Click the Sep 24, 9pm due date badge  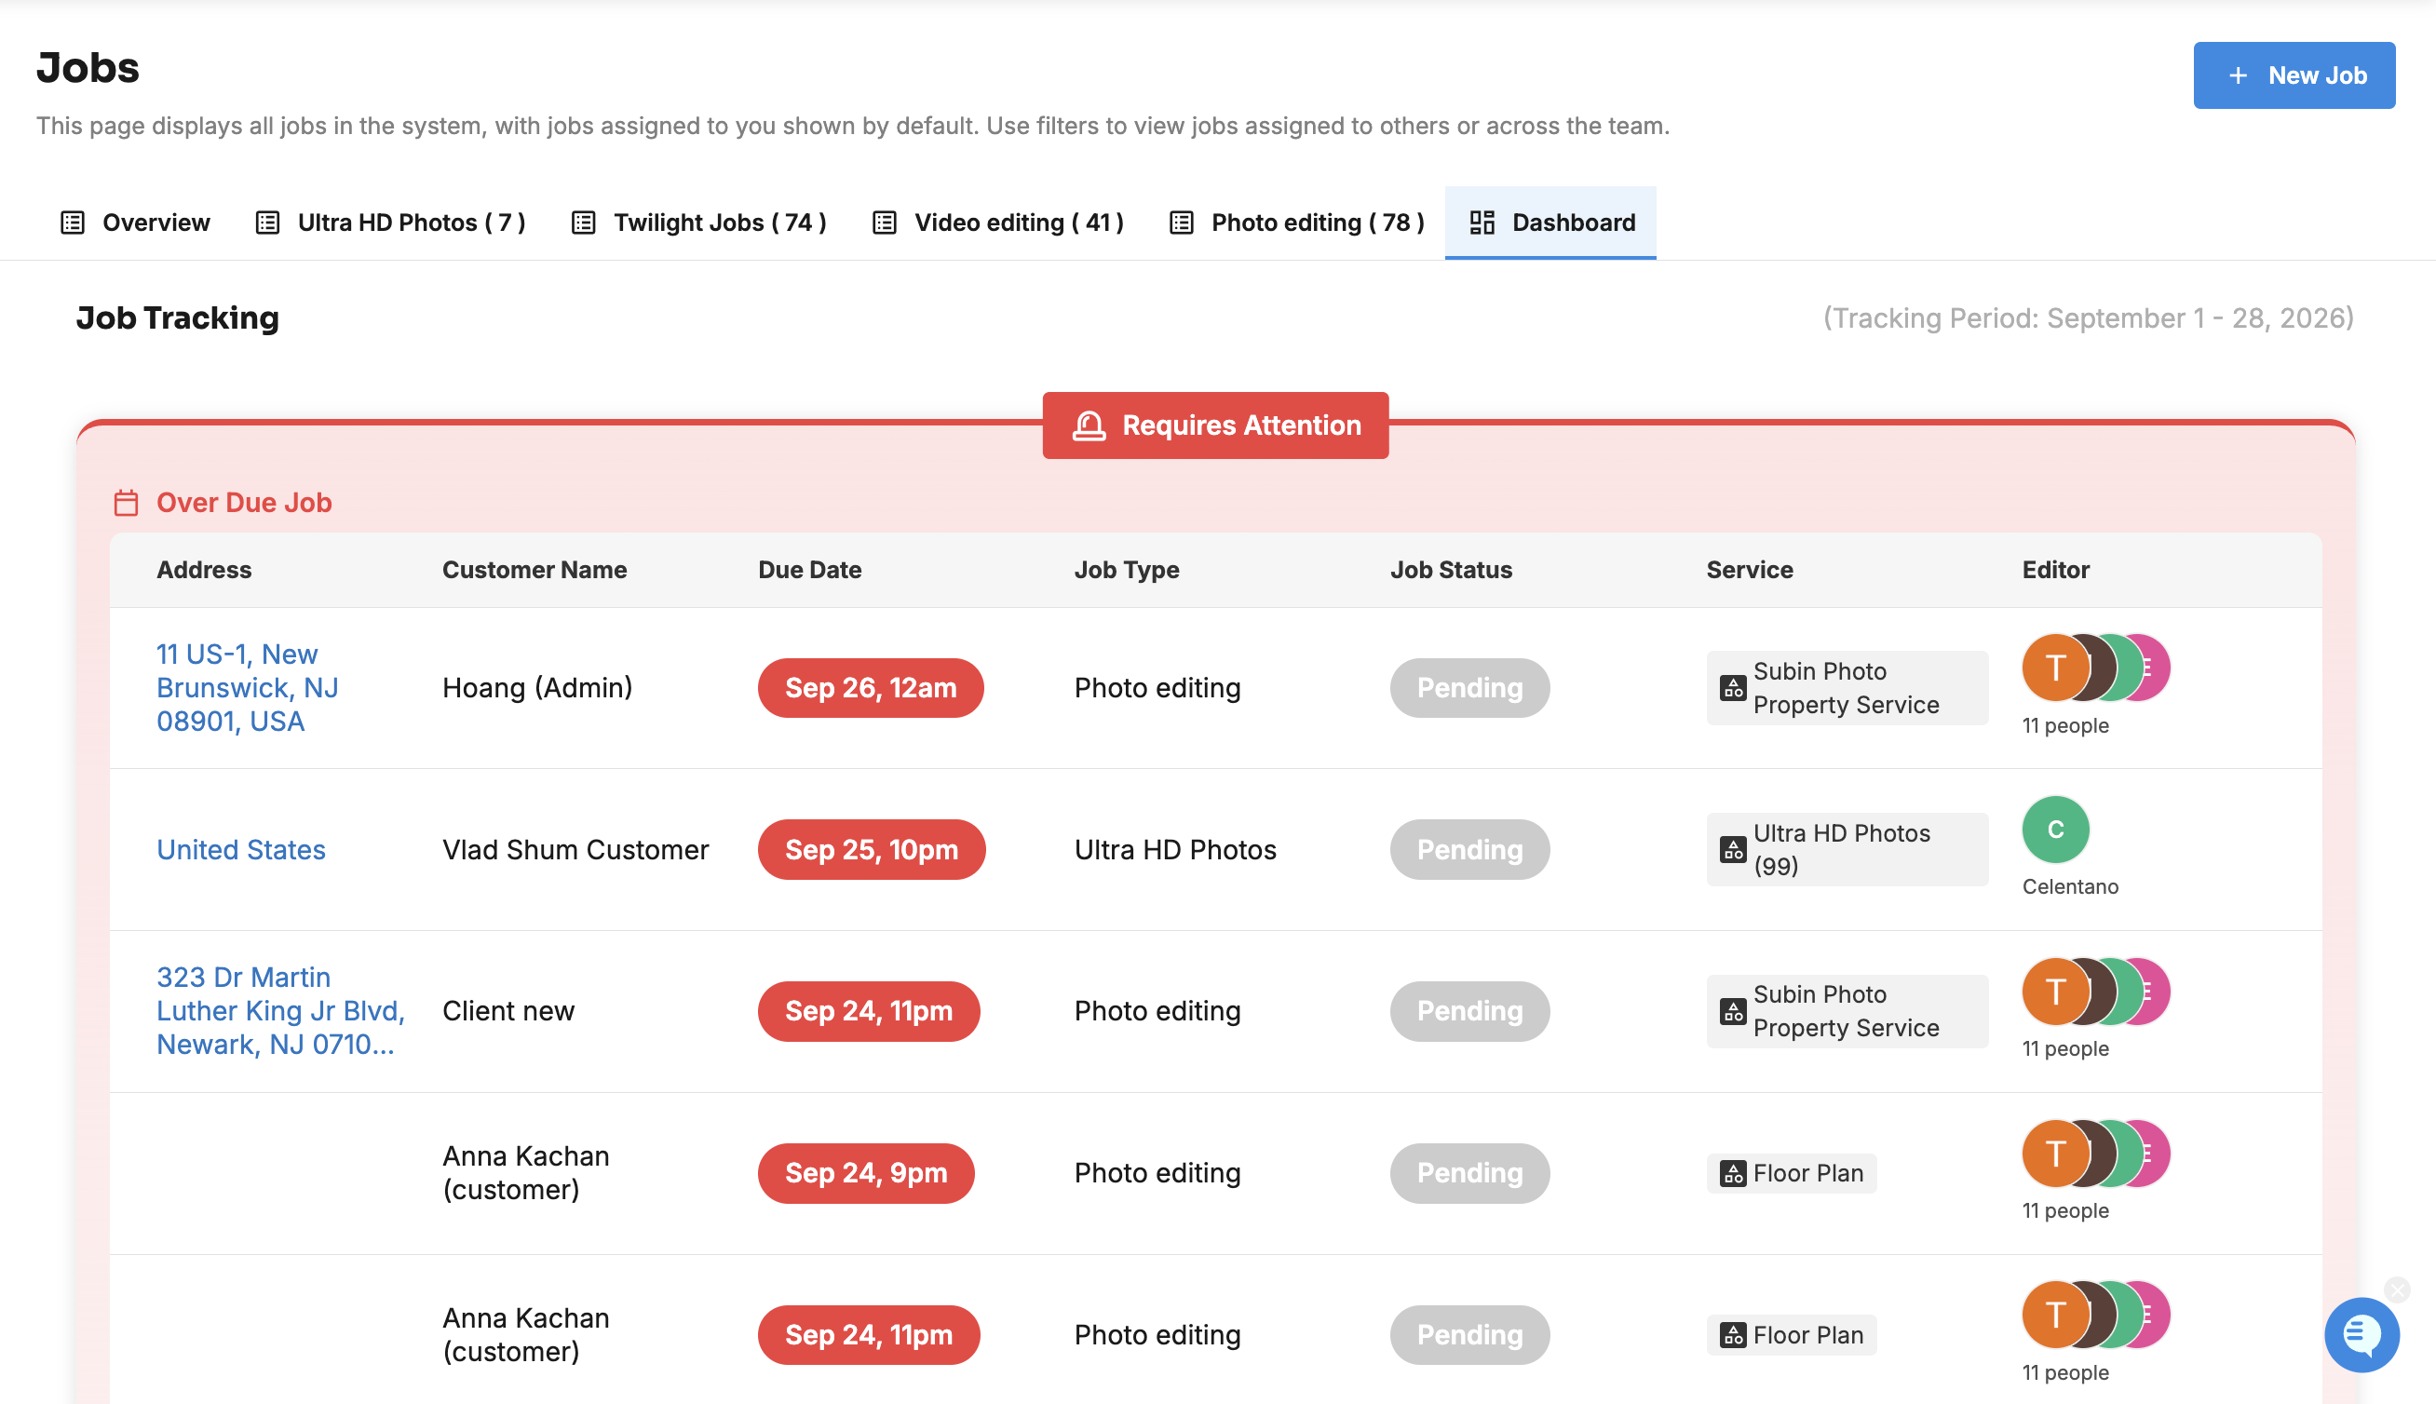[x=865, y=1172]
